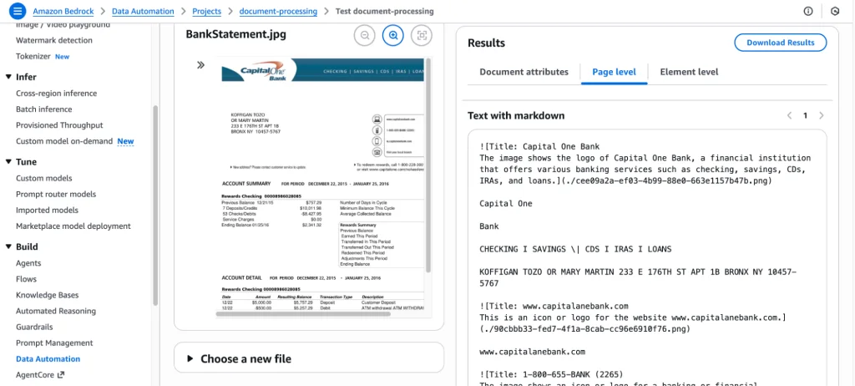This screenshot has height=386, width=855.
Task: Fit the document preview to screen
Action: (422, 35)
